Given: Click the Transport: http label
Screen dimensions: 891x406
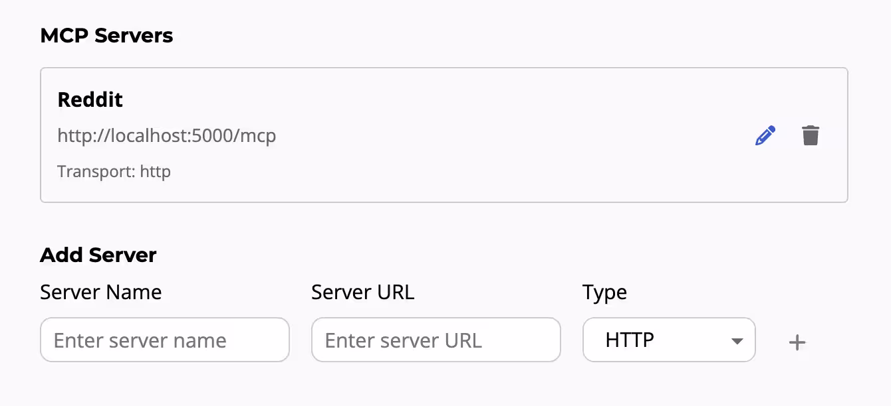Looking at the screenshot, I should (114, 171).
